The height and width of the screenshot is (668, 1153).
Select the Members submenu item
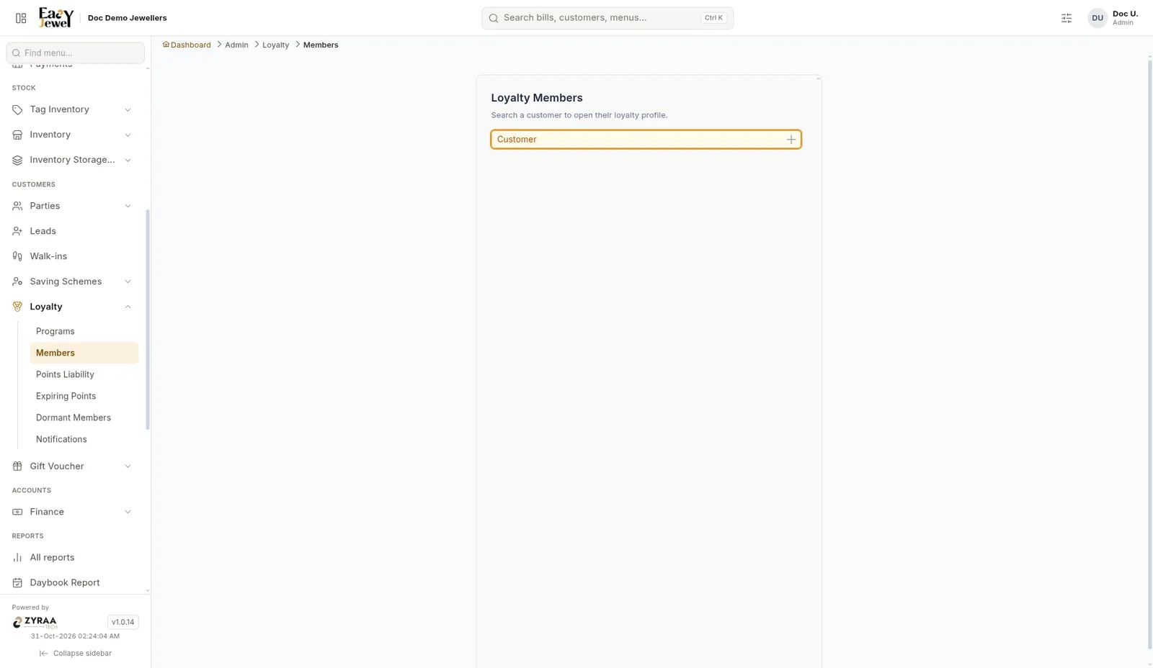click(84, 353)
